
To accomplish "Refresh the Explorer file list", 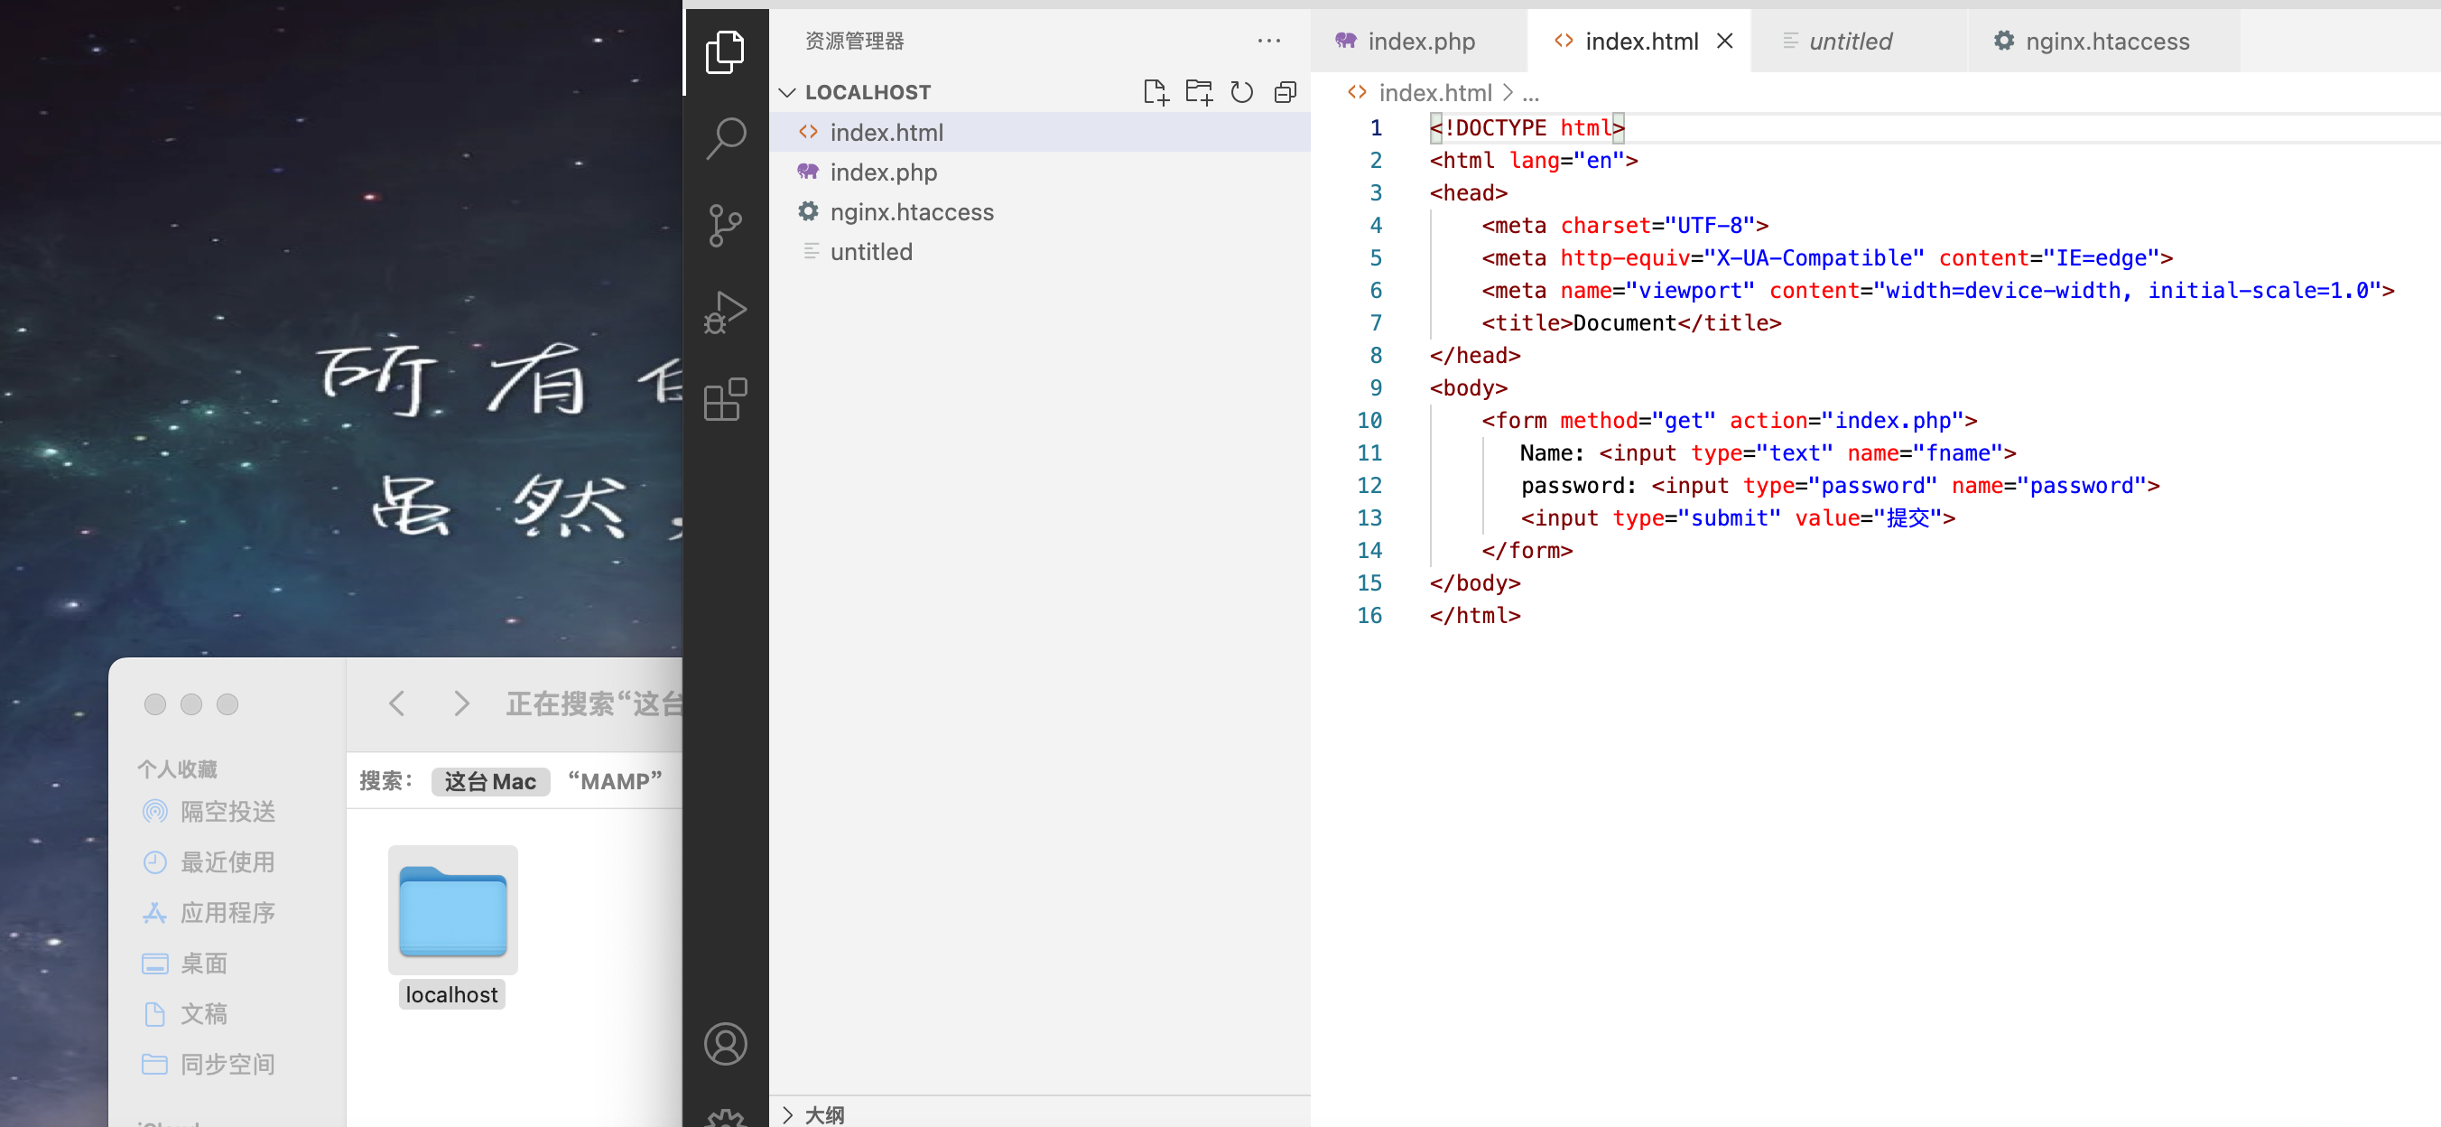I will pos(1241,92).
